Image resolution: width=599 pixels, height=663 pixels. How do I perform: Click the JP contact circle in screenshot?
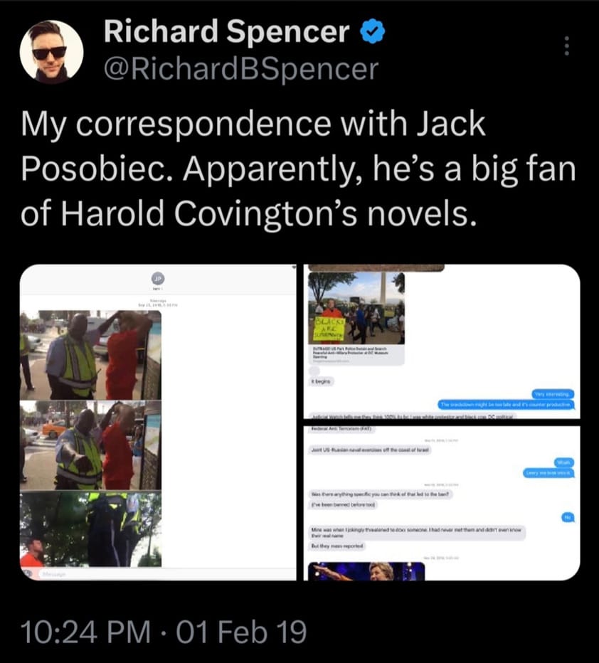pyautogui.click(x=158, y=278)
